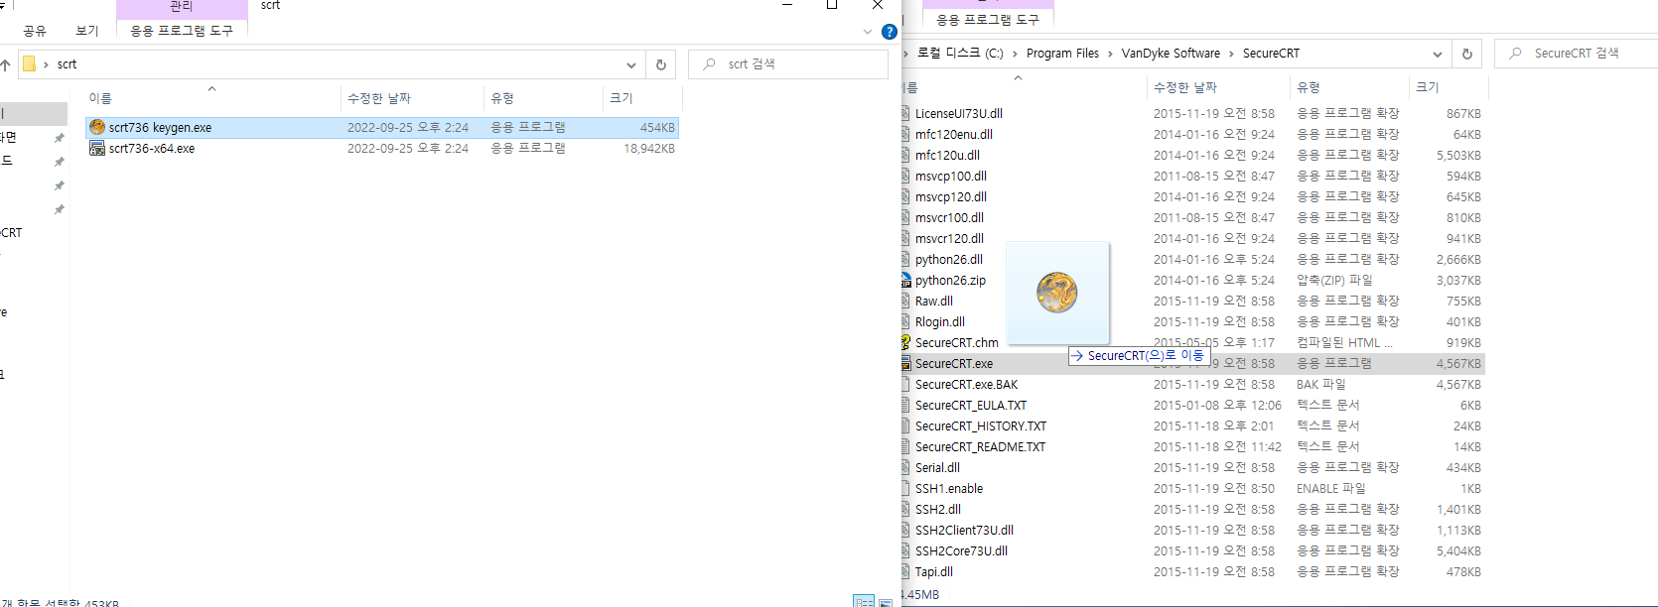Select mfc120enu.dll file row
This screenshot has height=607, width=1658.
(1192, 135)
